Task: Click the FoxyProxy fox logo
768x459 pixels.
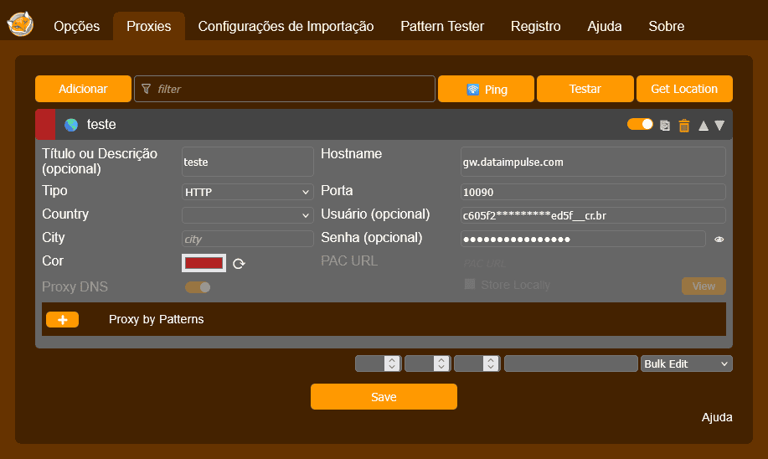Action: (x=20, y=25)
